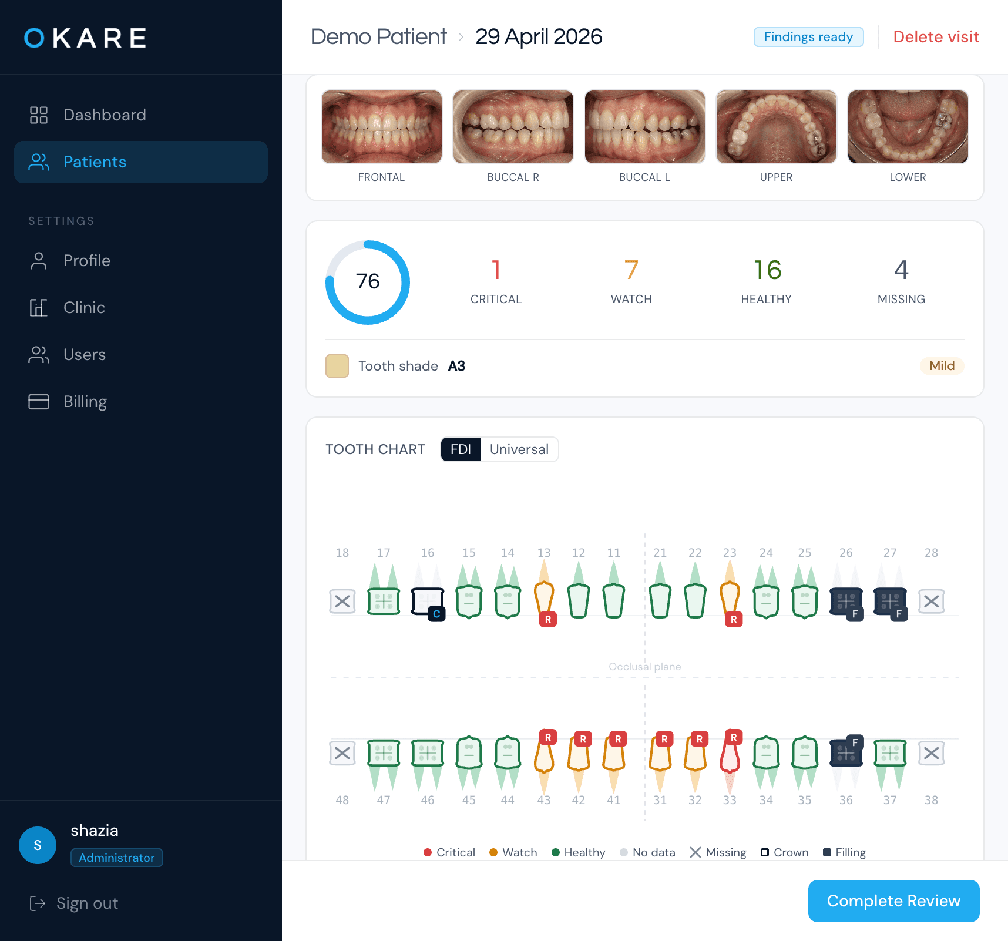Select missing tooth 48
The width and height of the screenshot is (1008, 941).
[x=342, y=753]
